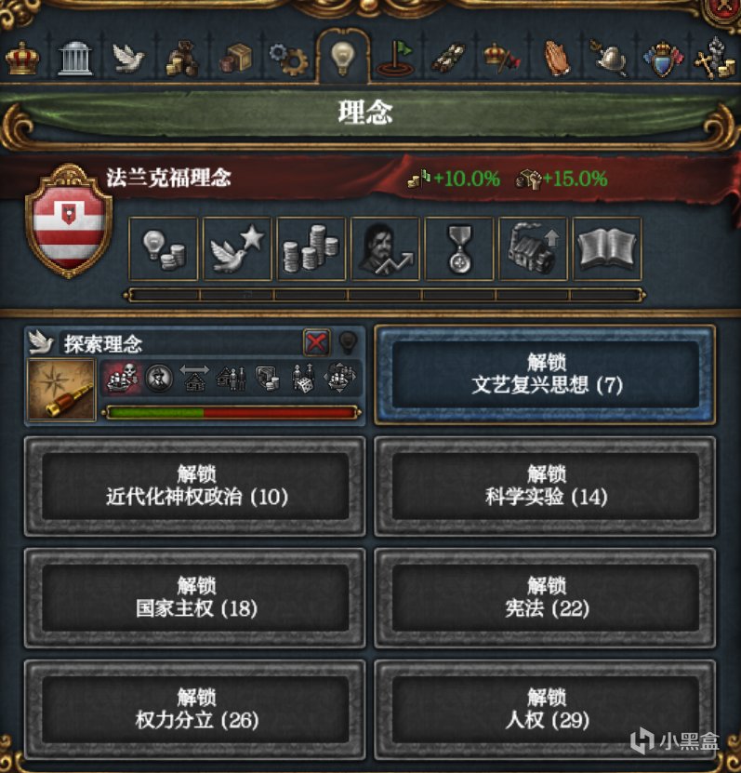This screenshot has height=773, width=741.
Task: Click the first Frankfurt idea bulb-and-coins icon
Action: point(163,248)
